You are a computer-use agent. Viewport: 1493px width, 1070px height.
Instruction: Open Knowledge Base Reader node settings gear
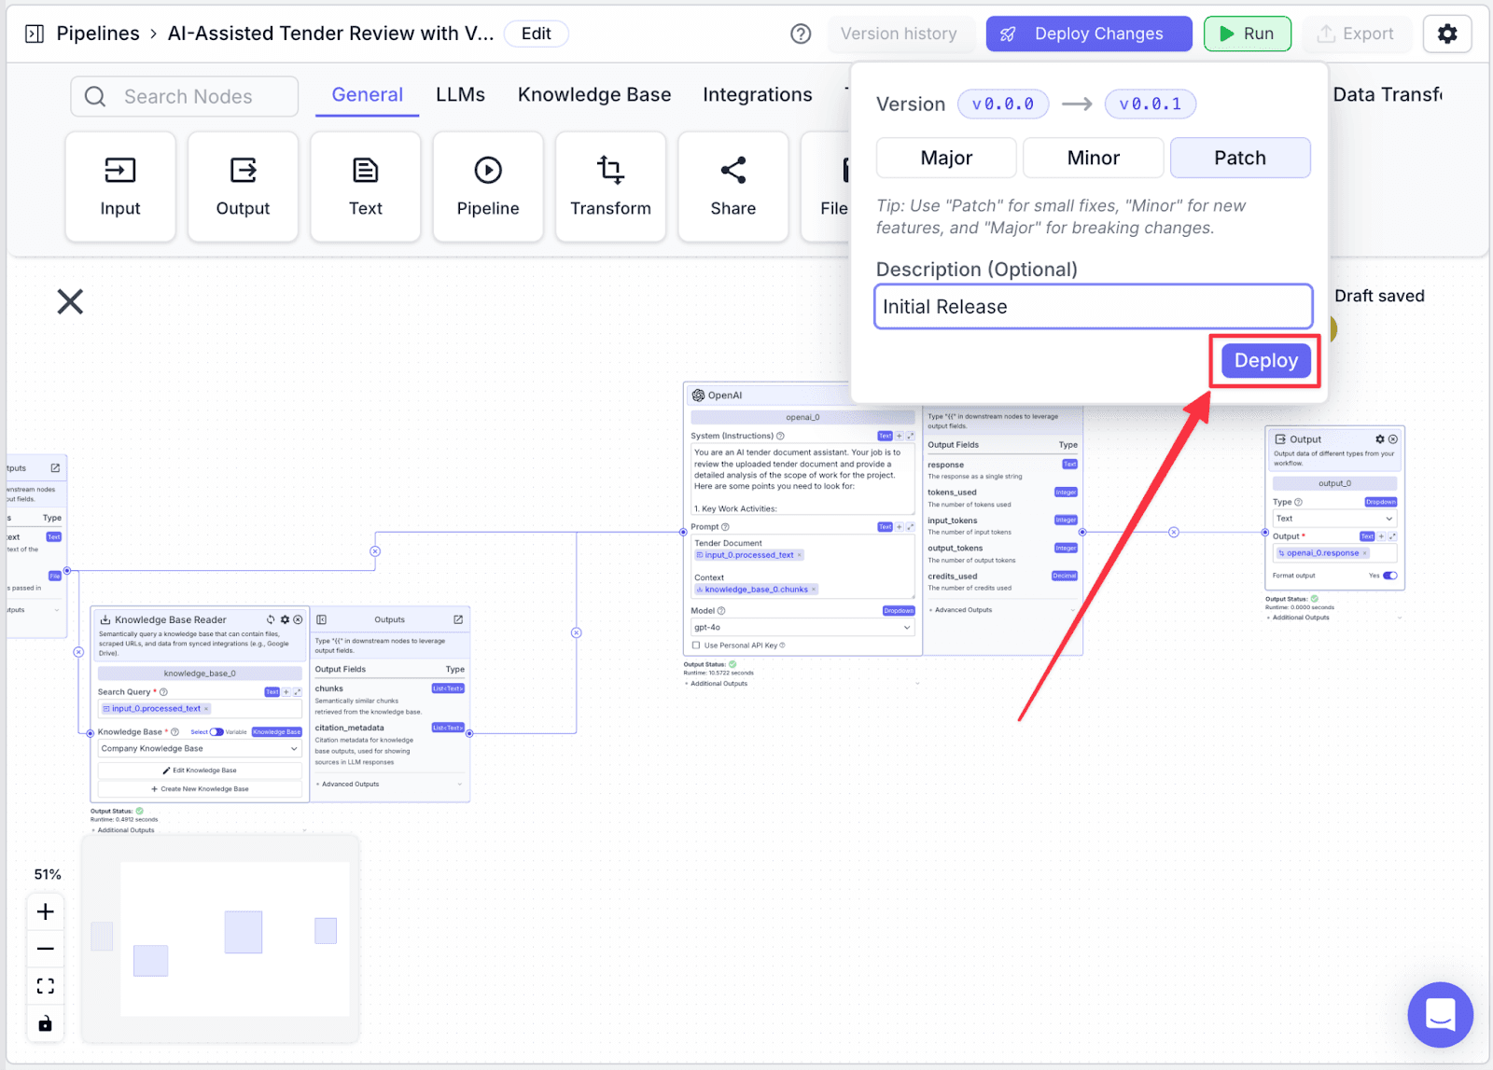point(285,619)
